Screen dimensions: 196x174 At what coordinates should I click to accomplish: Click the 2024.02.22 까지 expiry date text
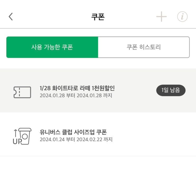point(94,139)
